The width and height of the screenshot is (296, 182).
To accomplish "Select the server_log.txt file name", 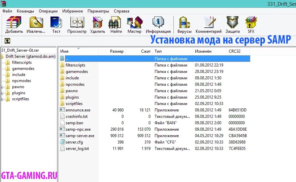I will pyautogui.click(x=77, y=149).
